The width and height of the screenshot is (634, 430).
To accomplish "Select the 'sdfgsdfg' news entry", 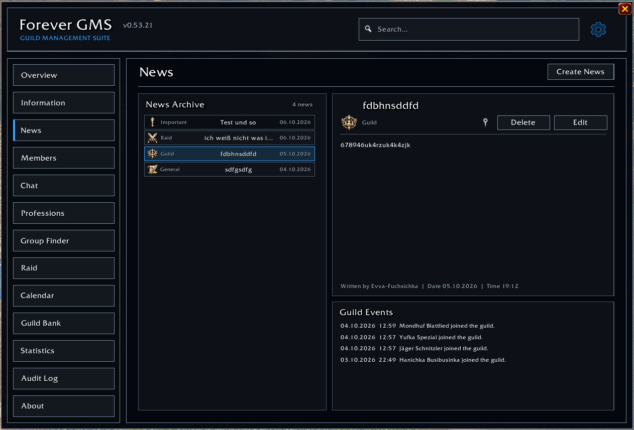I will pyautogui.click(x=230, y=170).
